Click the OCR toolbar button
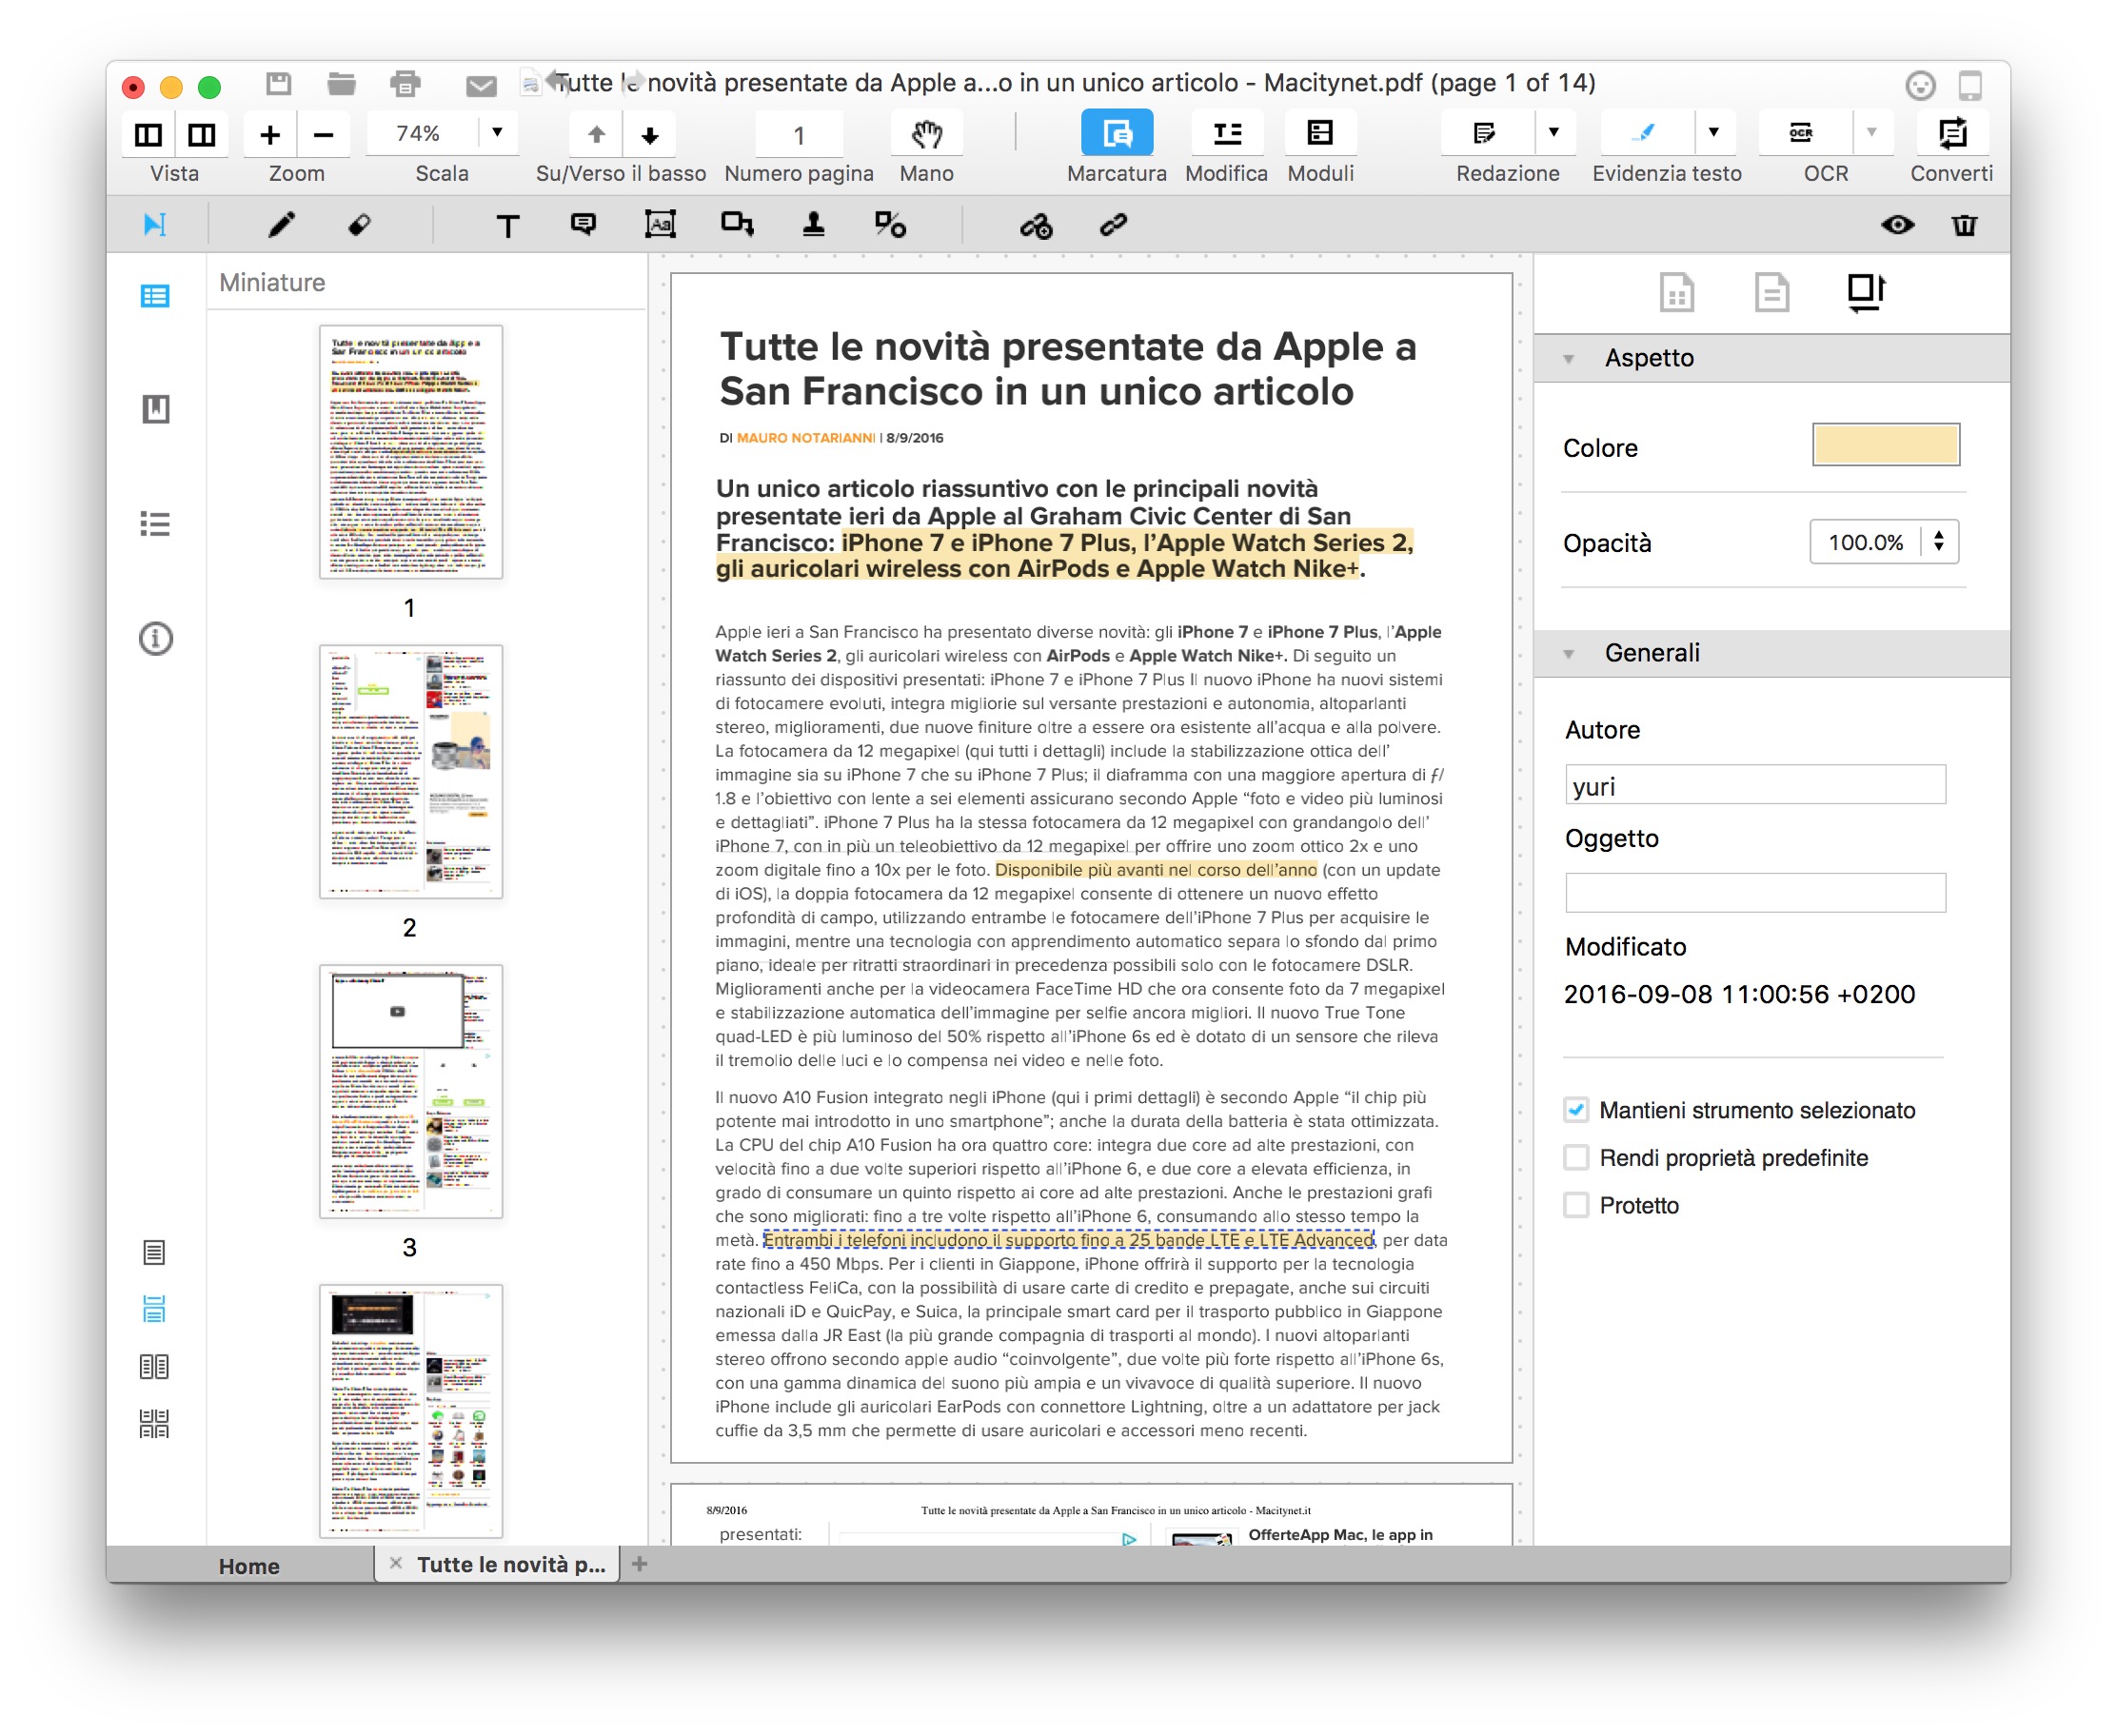The image size is (2117, 1736). 1801,133
